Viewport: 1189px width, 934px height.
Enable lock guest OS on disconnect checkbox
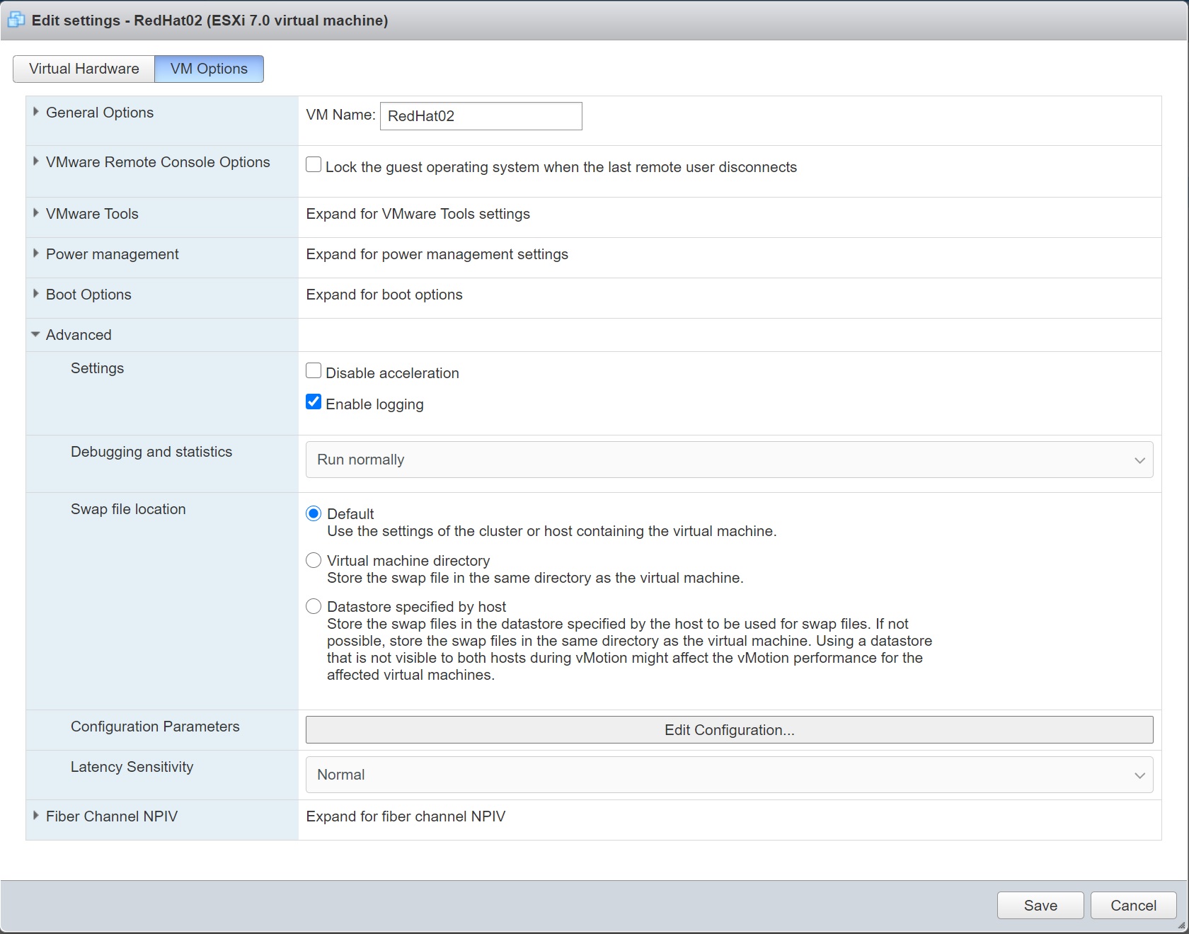(x=314, y=165)
